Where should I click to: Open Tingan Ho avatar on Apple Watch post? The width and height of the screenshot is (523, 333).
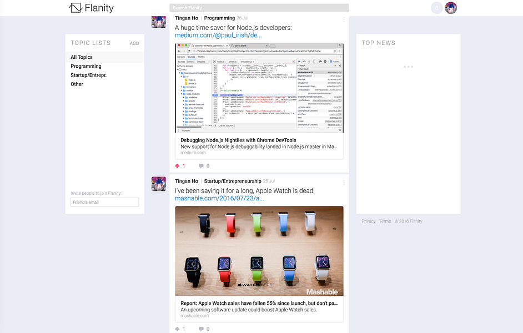[x=159, y=184]
